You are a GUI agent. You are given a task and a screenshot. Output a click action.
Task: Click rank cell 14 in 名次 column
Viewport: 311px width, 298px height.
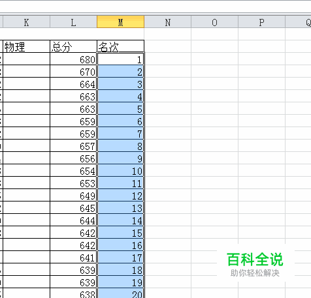tap(120, 220)
